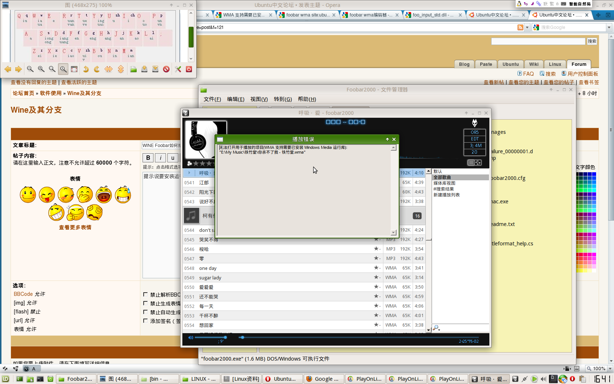Open 编辑(E) menu in file manager
Image resolution: width=614 pixels, height=384 pixels.
pos(236,99)
